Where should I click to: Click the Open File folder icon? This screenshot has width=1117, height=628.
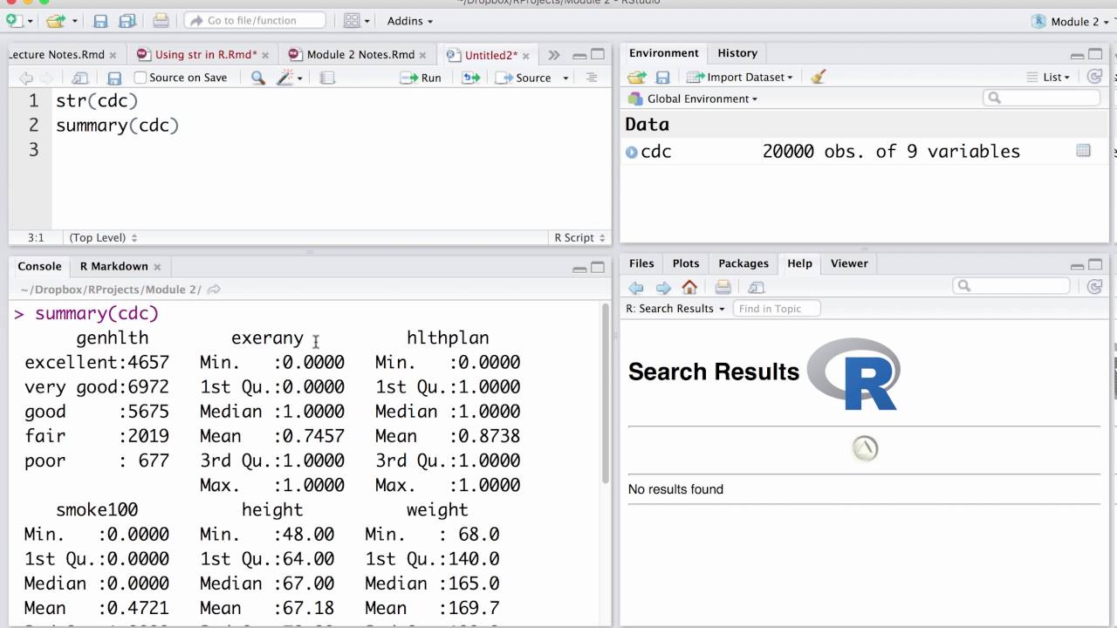pyautogui.click(x=56, y=20)
